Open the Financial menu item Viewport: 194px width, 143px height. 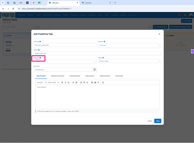(132, 15)
